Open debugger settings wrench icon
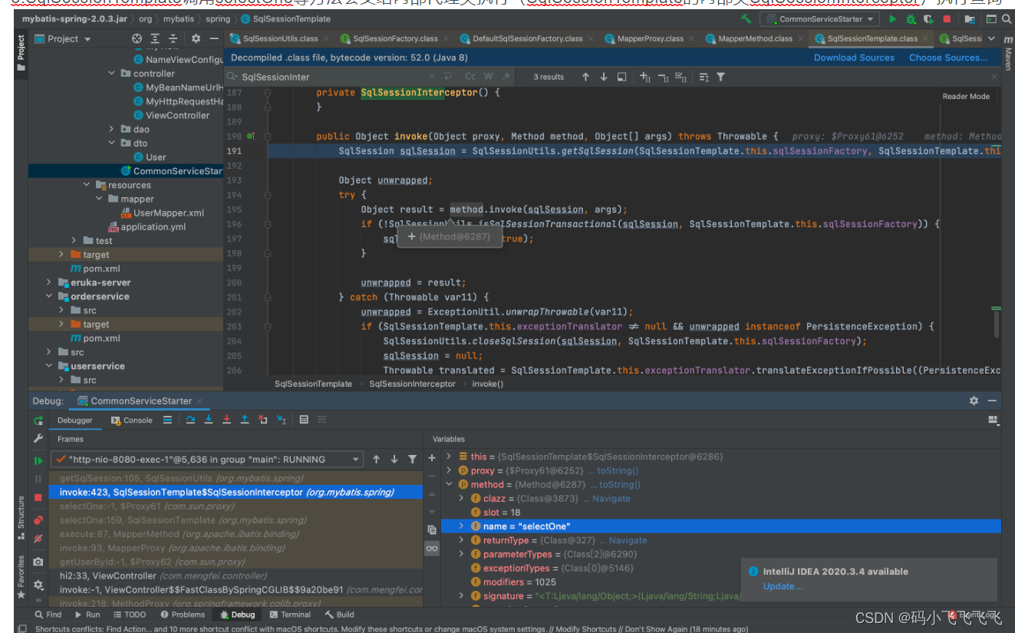This screenshot has width=1015, height=633. click(x=38, y=439)
